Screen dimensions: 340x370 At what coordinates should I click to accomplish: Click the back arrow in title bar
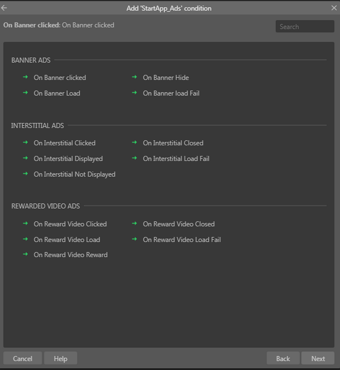point(4,8)
